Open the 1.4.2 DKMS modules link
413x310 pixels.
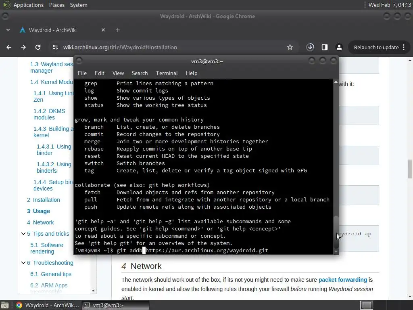point(49,114)
